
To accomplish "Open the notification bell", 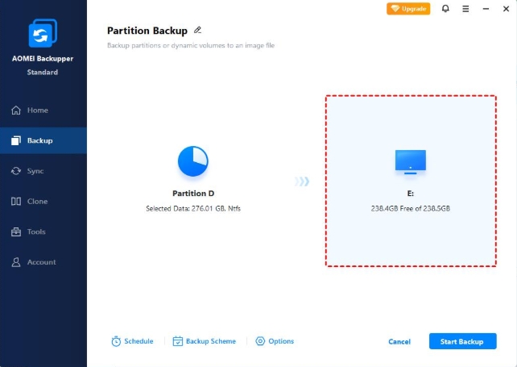I will (445, 9).
